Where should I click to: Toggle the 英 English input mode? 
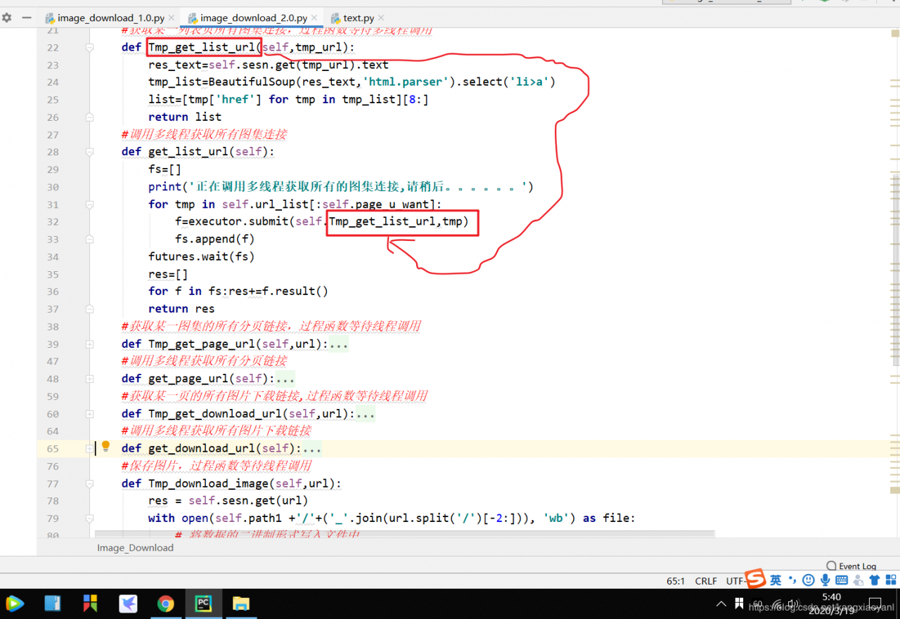click(x=776, y=580)
